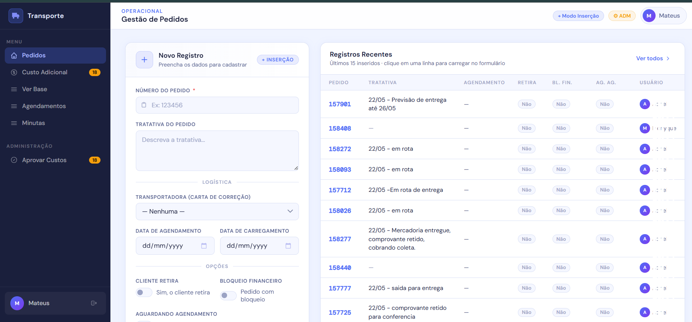Screen dimensions: 692x322
Task: Open order 158026 in the list
Action: 340,211
